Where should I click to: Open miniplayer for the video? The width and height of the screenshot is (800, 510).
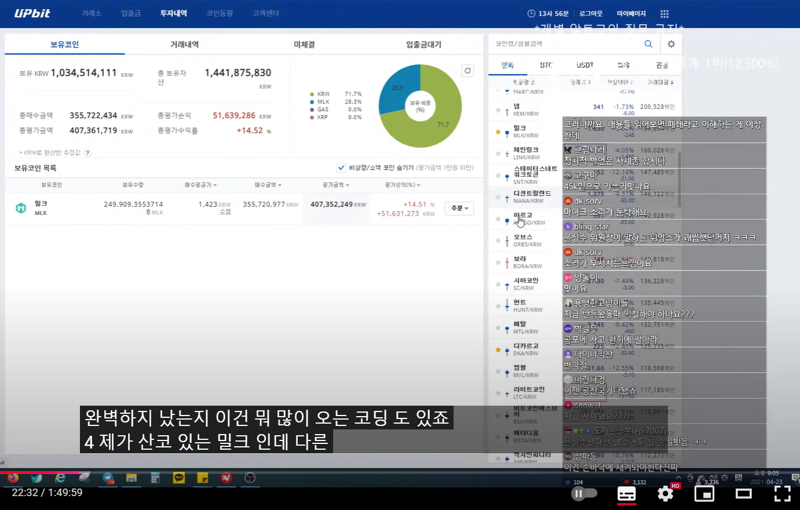[x=704, y=494]
